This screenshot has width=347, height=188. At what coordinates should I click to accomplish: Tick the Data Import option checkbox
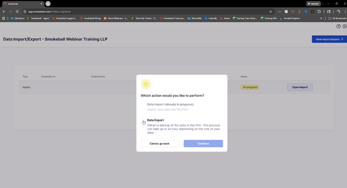coord(143,104)
